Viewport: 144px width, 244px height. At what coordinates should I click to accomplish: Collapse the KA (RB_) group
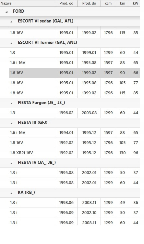tap(11, 193)
